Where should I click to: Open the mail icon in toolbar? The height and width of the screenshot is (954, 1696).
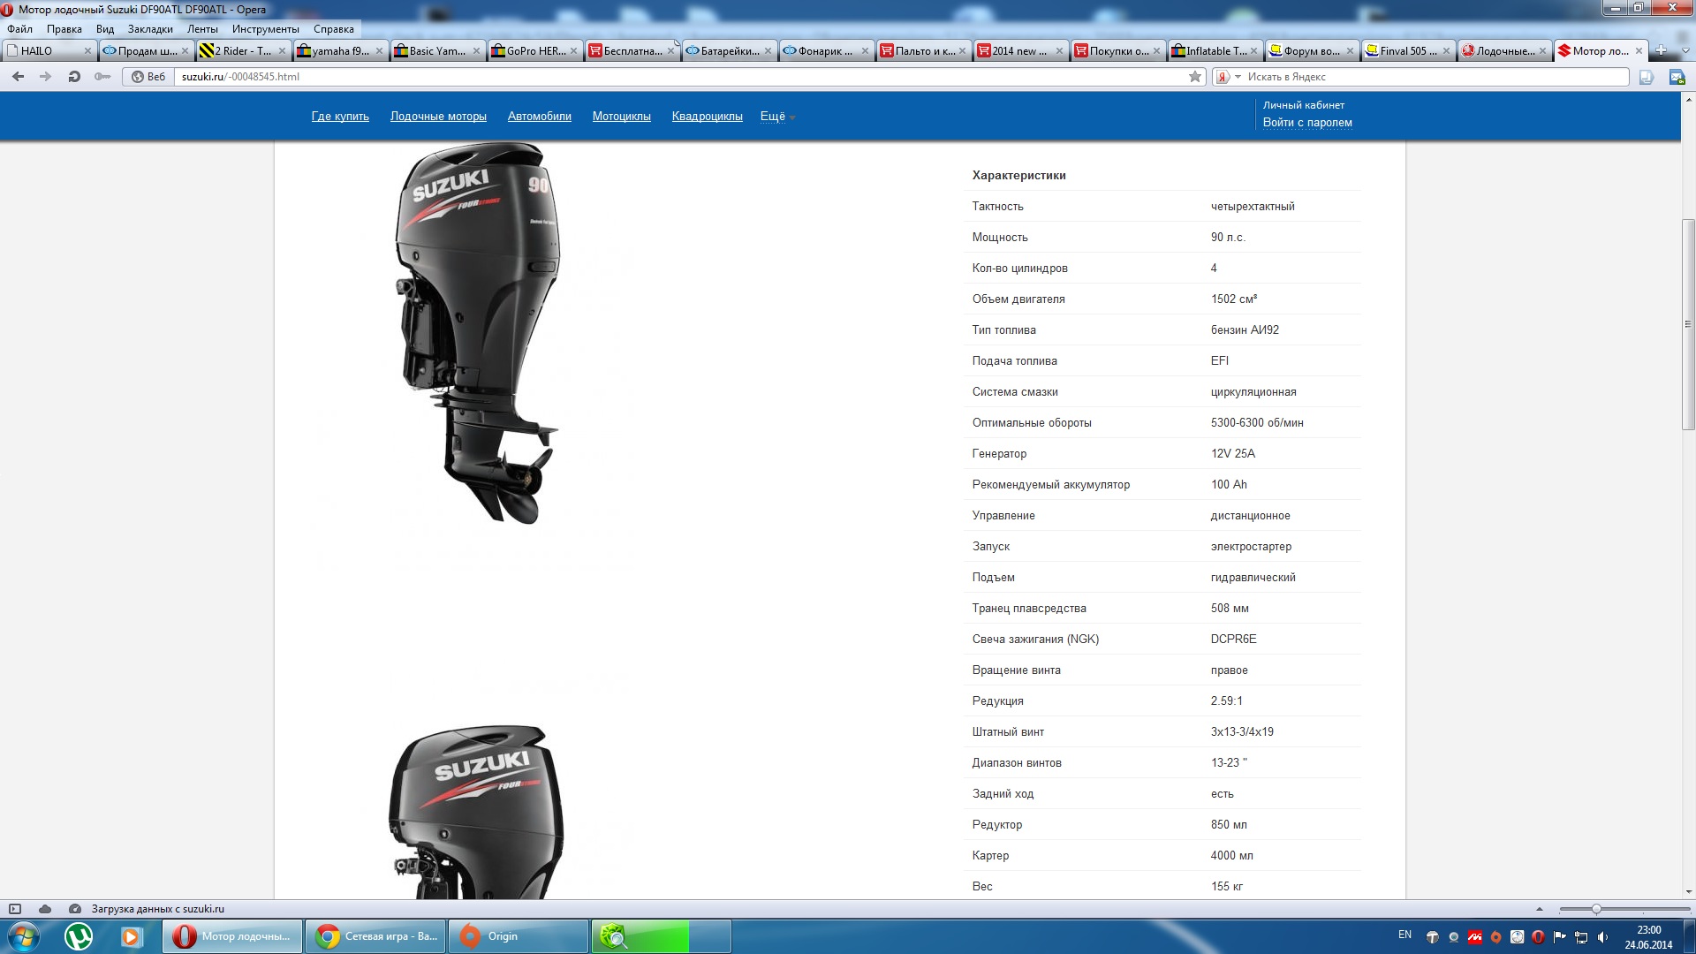pyautogui.click(x=1676, y=78)
